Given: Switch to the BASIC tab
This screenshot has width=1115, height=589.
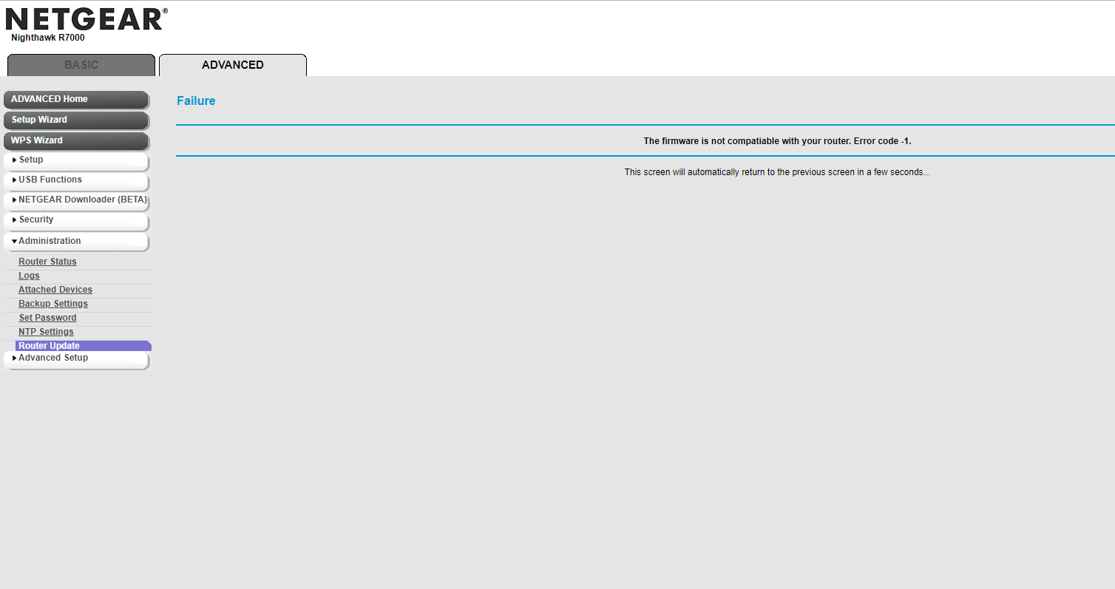Looking at the screenshot, I should 81,65.
